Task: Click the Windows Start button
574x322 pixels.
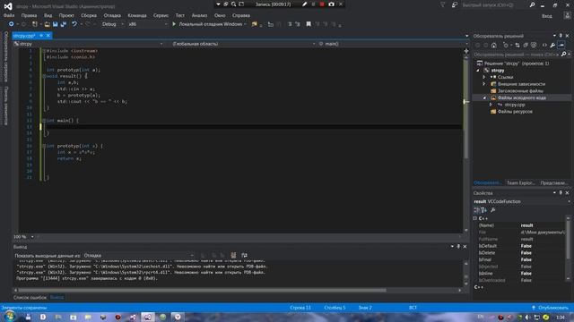Action: [9, 317]
